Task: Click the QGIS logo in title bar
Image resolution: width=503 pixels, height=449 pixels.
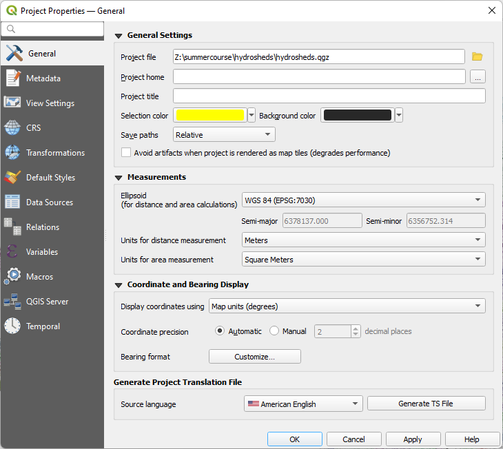Action: point(12,10)
